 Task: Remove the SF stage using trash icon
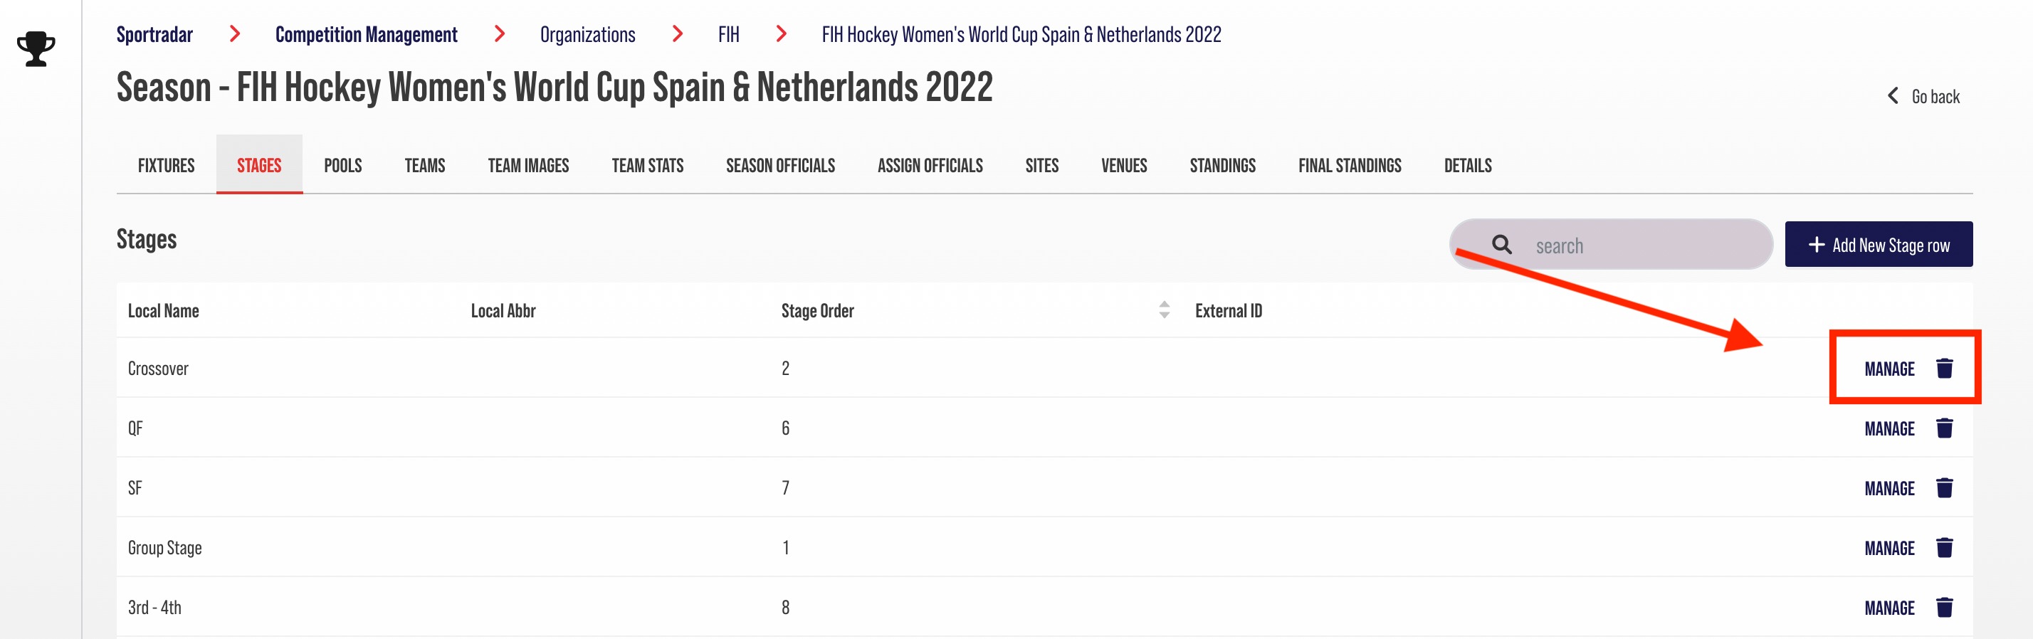click(1944, 488)
